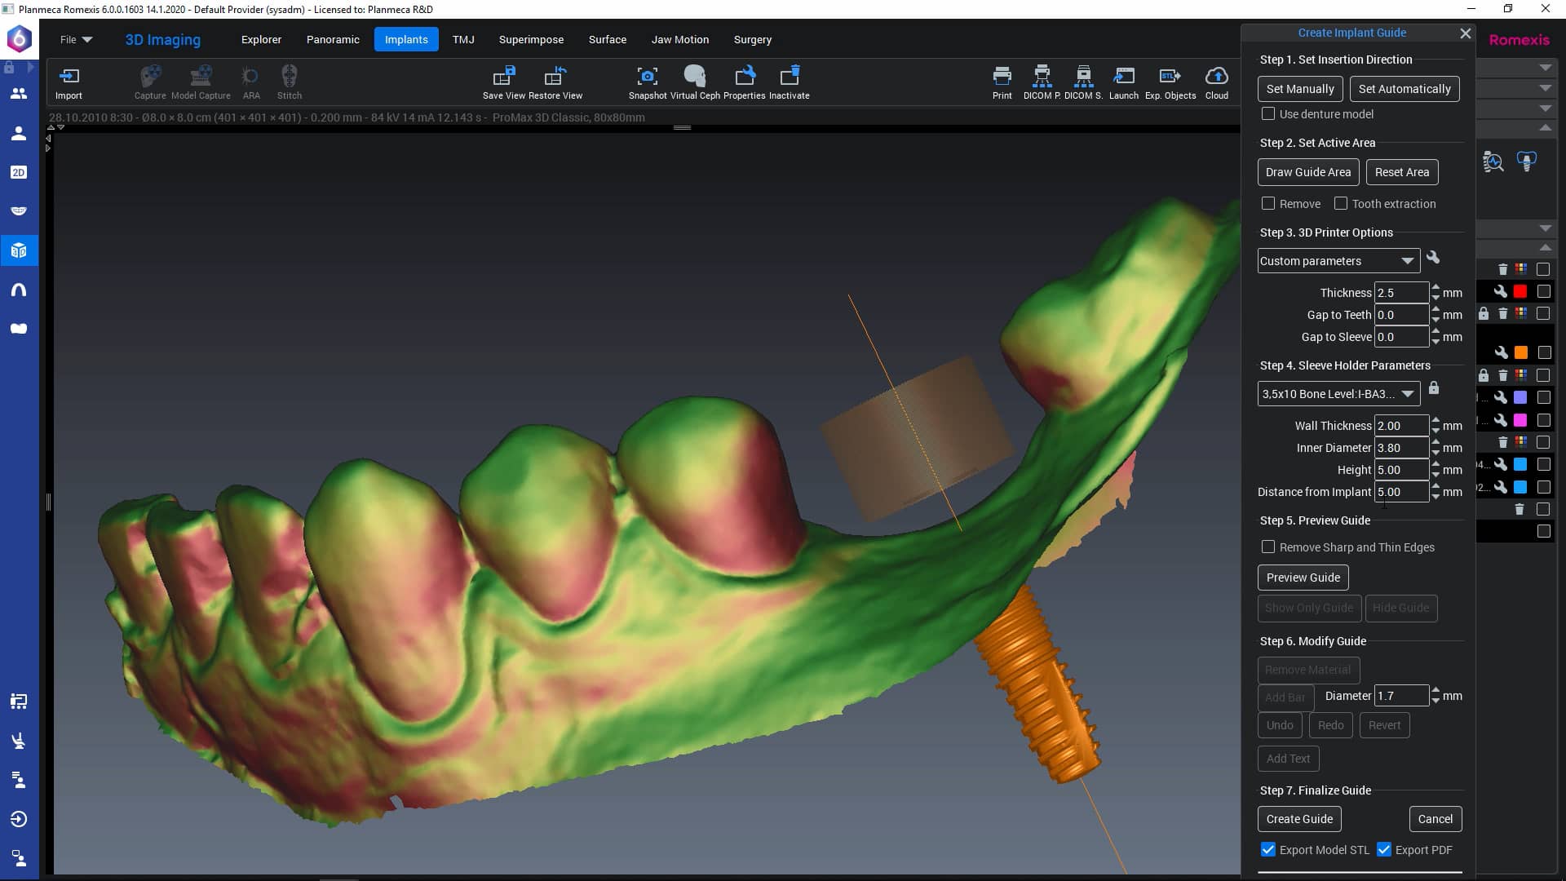1566x881 pixels.
Task: Switch to the Panoramic tab
Action: pos(333,39)
